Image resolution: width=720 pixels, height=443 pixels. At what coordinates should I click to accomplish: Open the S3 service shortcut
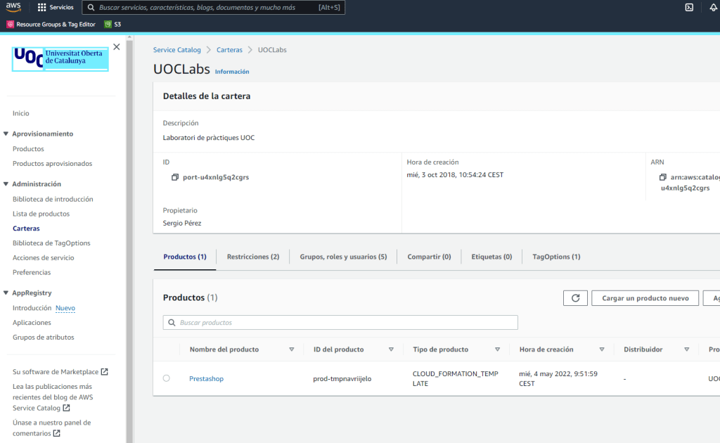coord(113,25)
